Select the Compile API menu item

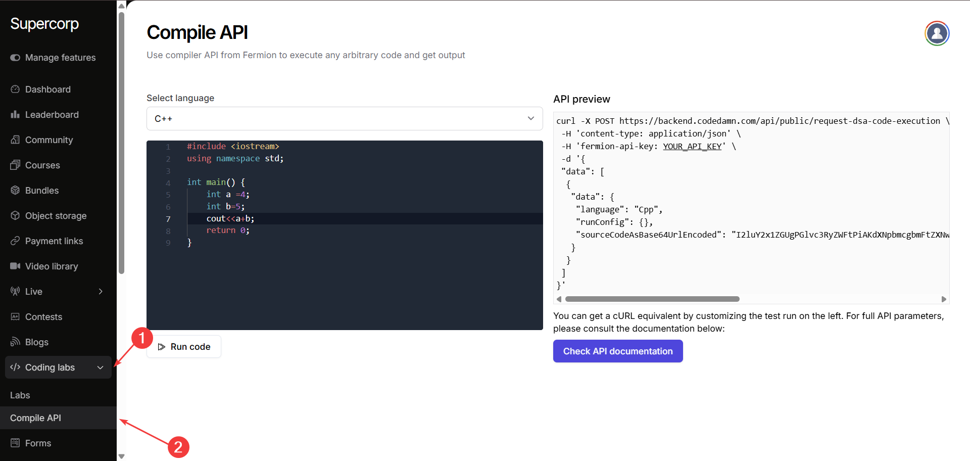pos(36,418)
